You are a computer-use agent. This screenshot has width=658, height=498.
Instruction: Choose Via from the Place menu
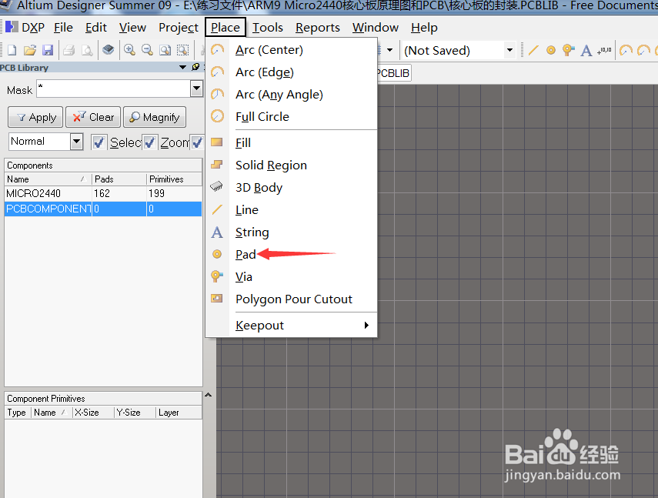click(291, 277)
